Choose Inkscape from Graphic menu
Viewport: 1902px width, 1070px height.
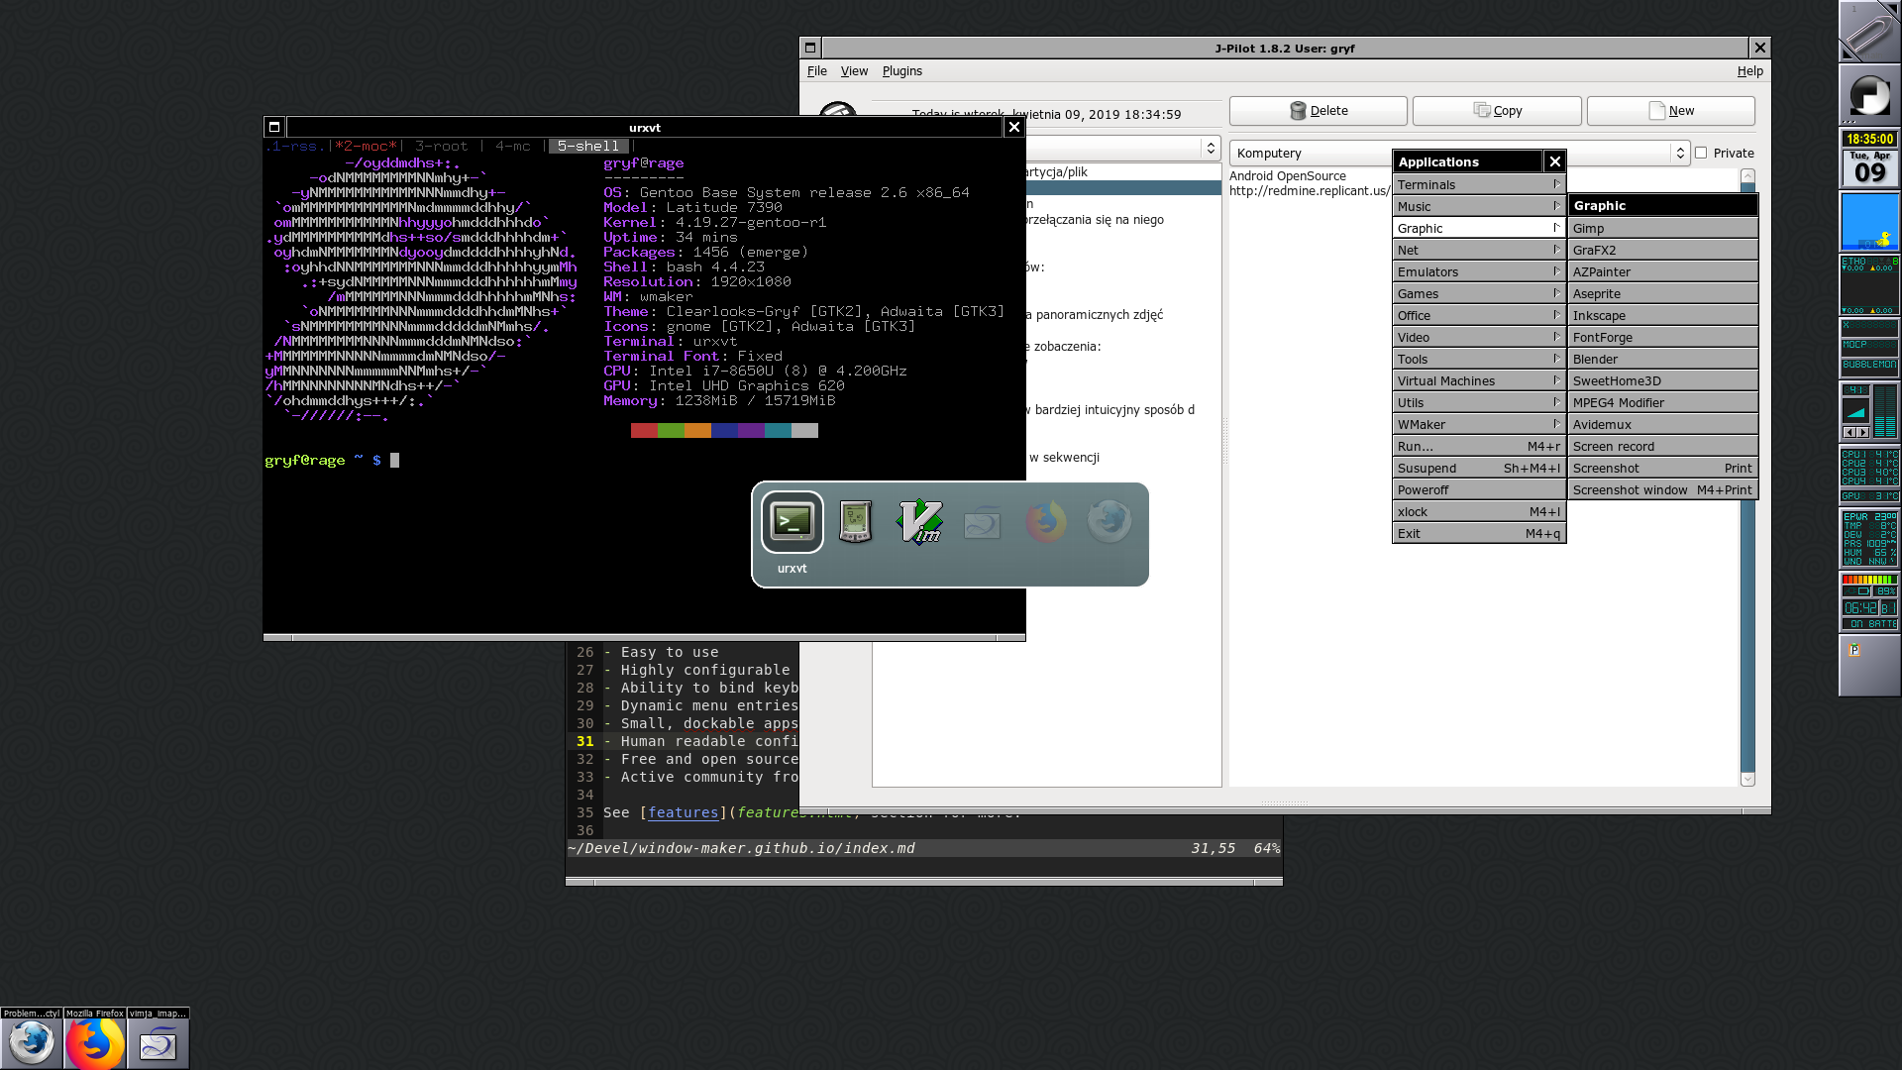[x=1599, y=315]
